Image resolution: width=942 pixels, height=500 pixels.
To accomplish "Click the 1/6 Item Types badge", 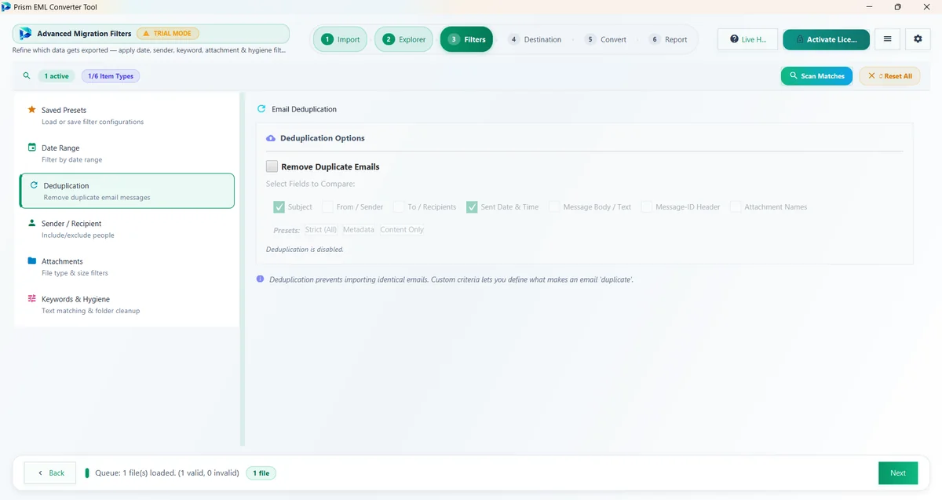I will 111,76.
